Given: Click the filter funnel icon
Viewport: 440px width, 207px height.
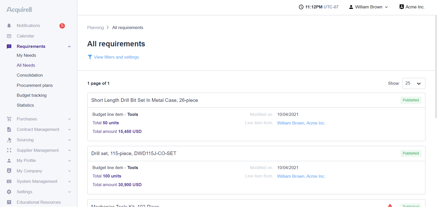Looking at the screenshot, I should click(x=90, y=57).
